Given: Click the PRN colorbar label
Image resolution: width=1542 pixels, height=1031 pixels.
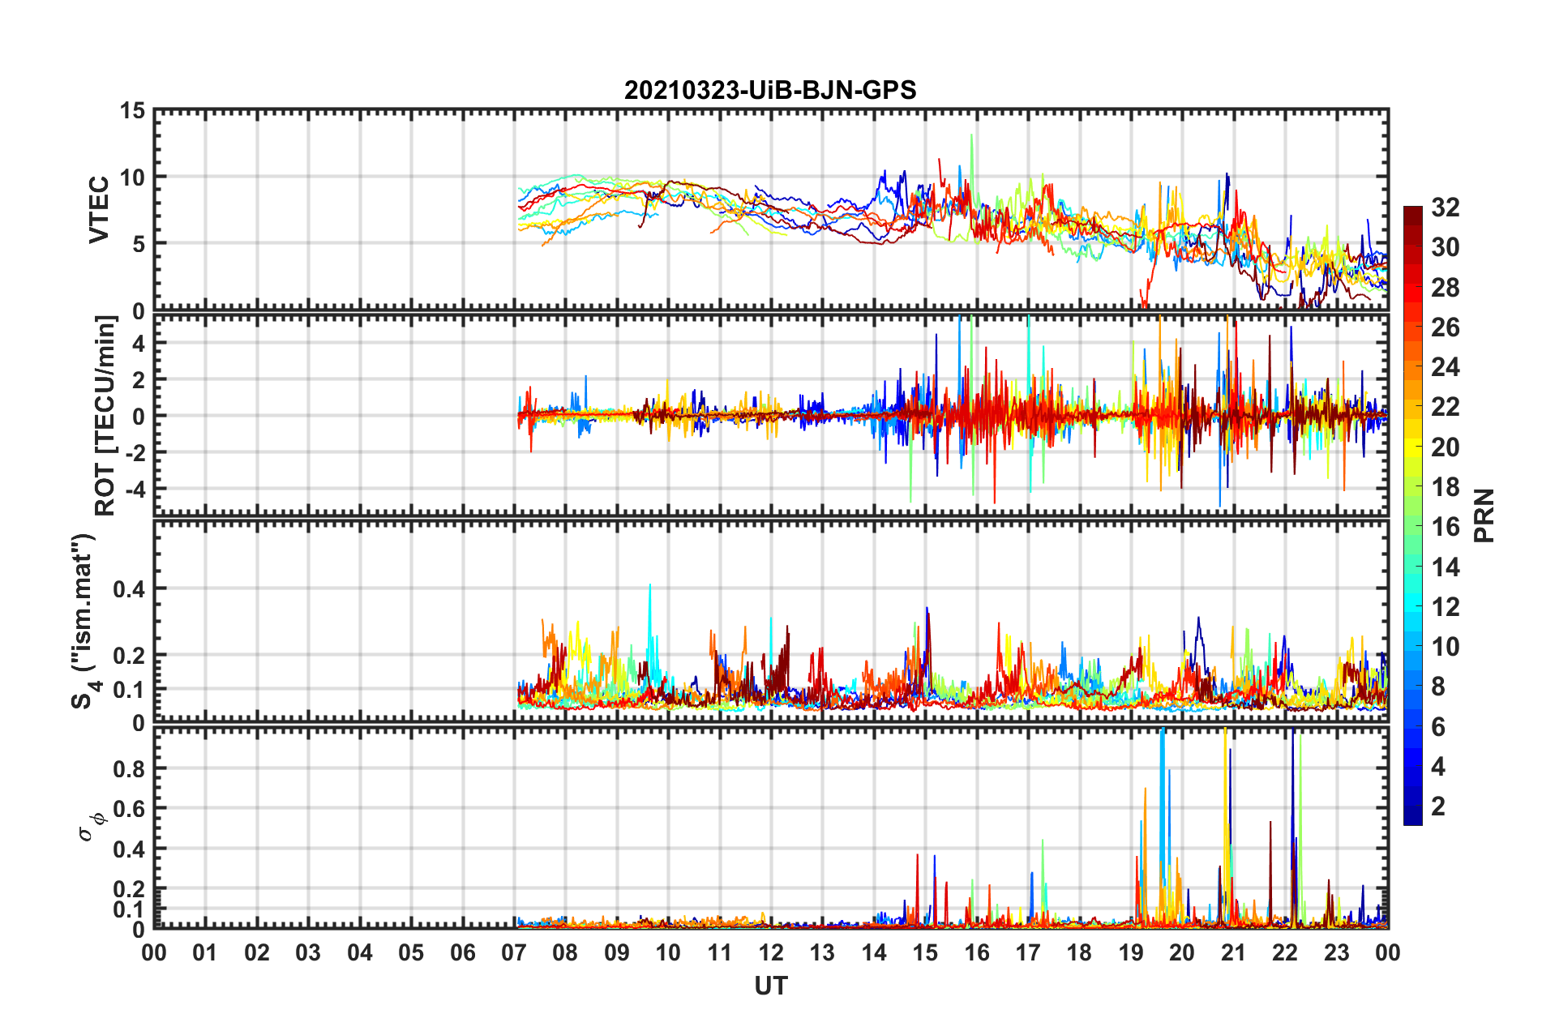Looking at the screenshot, I should coord(1484,515).
